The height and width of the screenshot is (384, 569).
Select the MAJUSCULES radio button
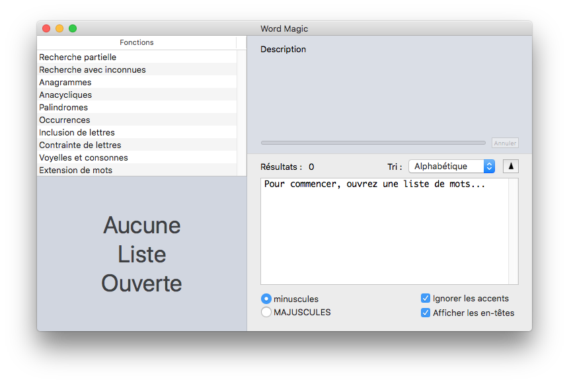pyautogui.click(x=266, y=312)
